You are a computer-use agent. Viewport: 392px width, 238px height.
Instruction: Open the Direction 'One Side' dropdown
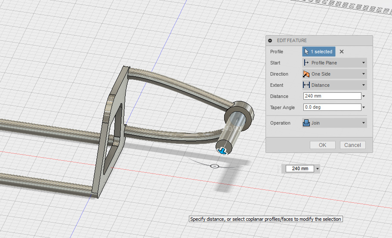334,74
